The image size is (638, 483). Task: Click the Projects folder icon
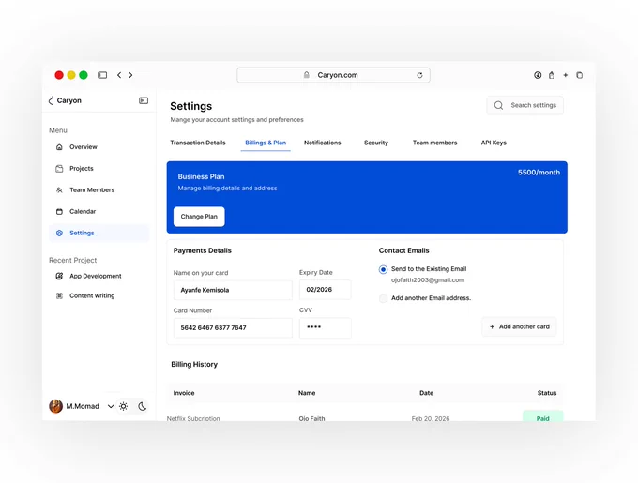click(59, 168)
